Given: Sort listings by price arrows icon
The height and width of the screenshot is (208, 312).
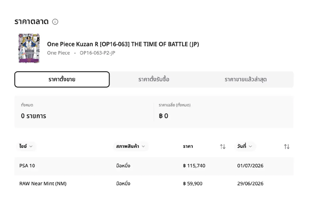Looking at the screenshot, I should click(x=223, y=147).
